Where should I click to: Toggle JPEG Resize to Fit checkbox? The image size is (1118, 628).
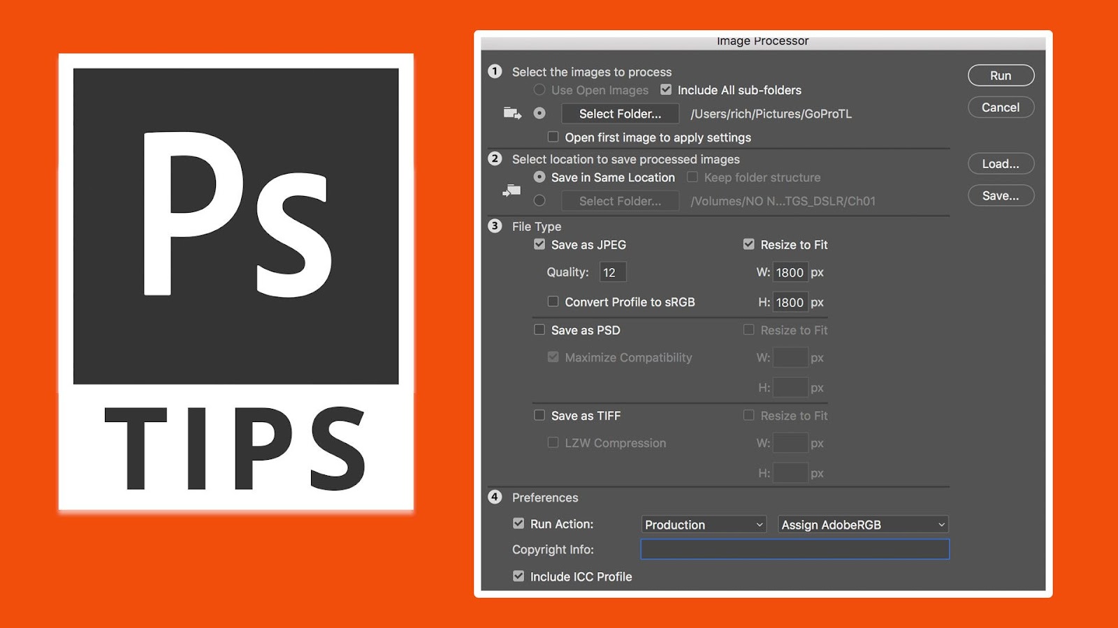[749, 244]
